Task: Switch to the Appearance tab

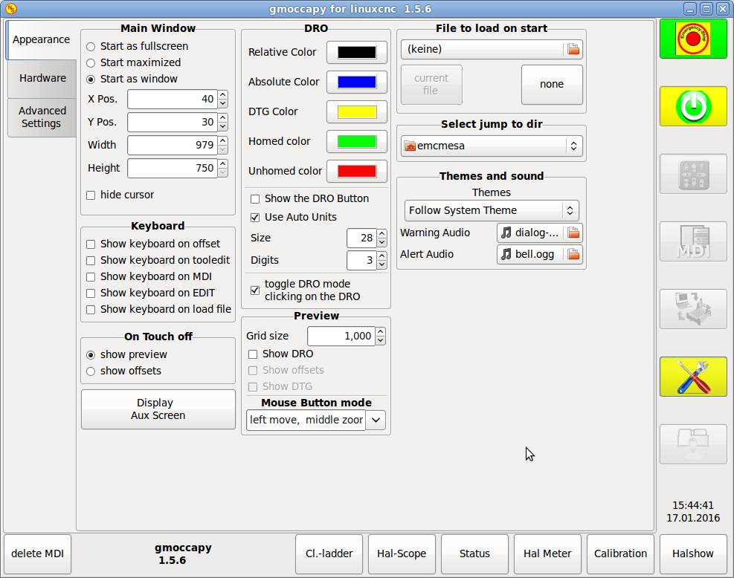Action: [x=41, y=40]
